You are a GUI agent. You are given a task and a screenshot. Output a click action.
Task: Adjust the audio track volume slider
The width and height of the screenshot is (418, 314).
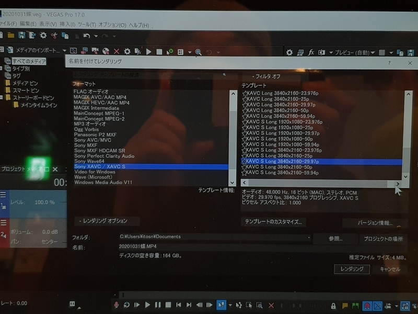click(64, 232)
